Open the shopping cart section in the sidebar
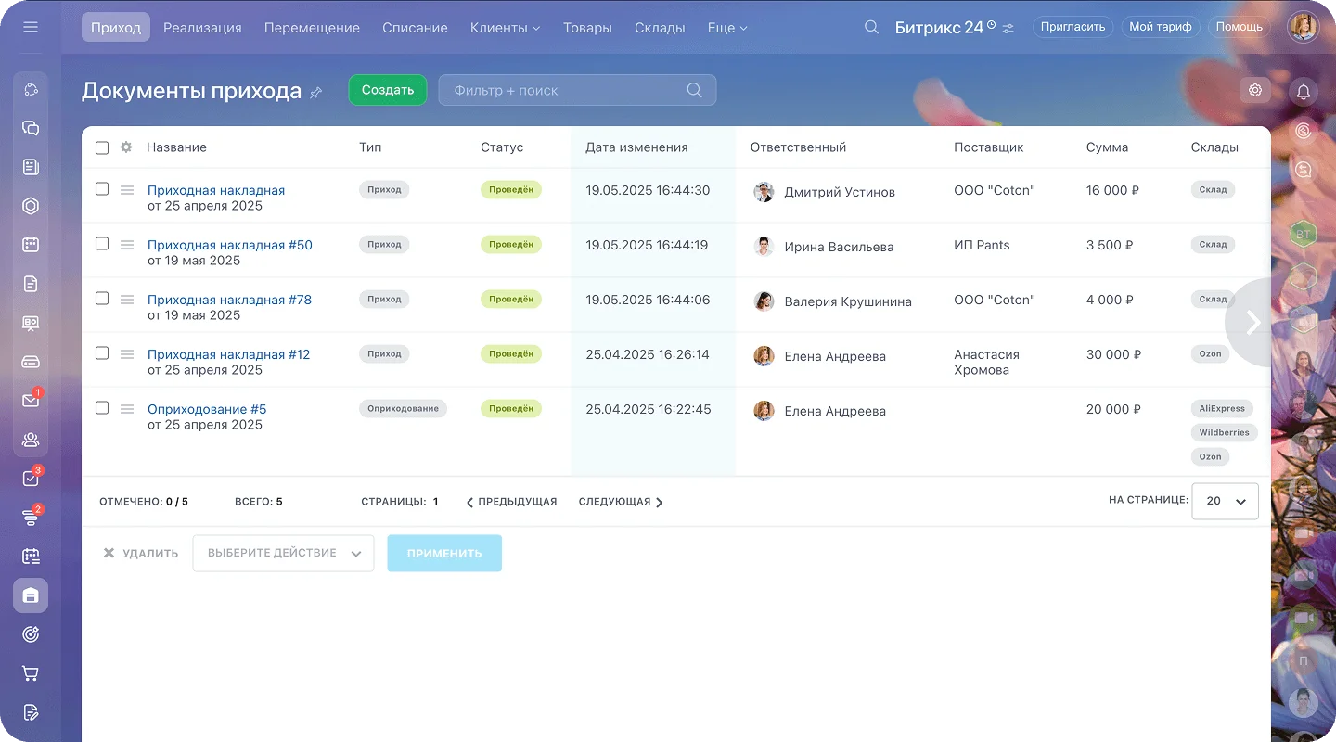Viewport: 1336px width, 742px height. (30, 672)
